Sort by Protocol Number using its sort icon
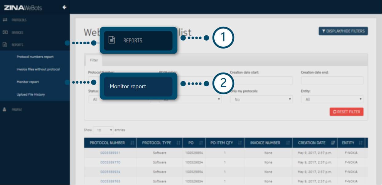Screen dimensions: 382x185 click(132, 143)
